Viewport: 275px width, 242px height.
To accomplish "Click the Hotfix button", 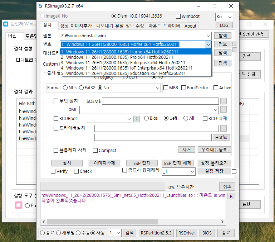I will click(x=221, y=137).
